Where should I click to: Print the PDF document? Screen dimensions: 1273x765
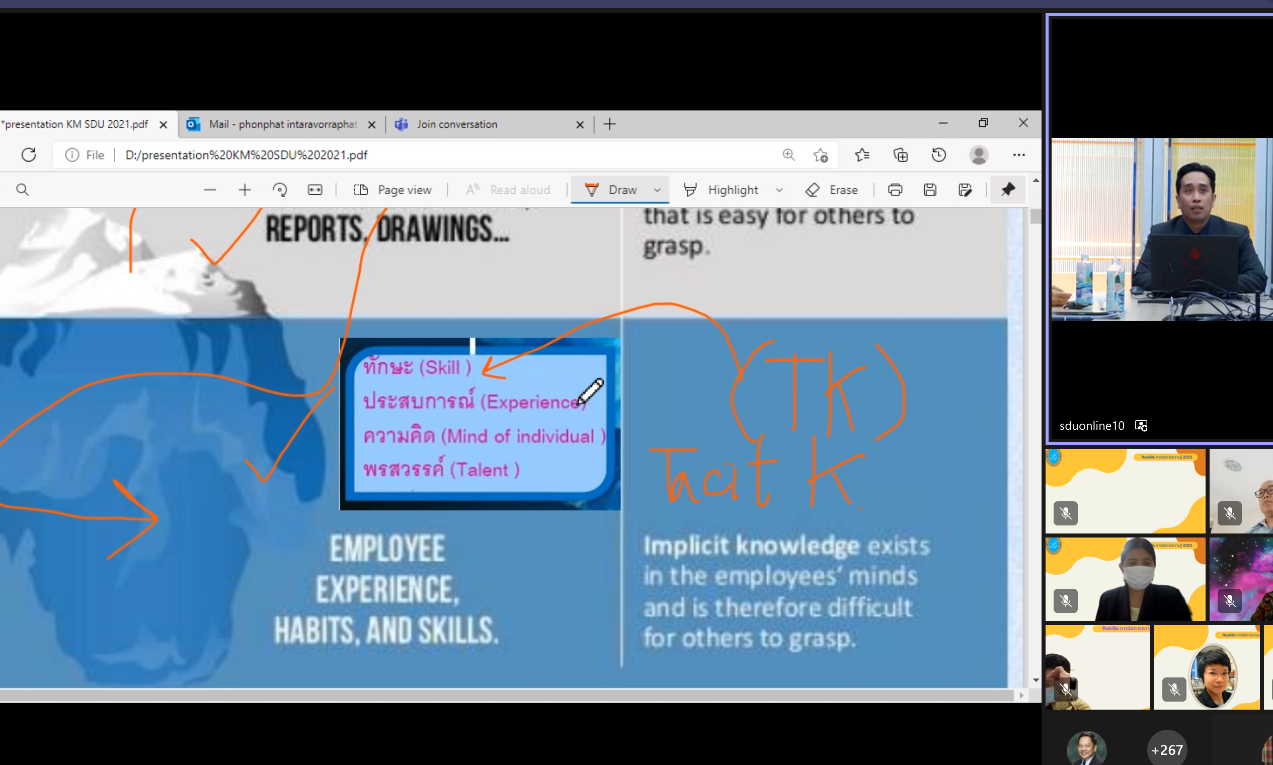(x=895, y=190)
